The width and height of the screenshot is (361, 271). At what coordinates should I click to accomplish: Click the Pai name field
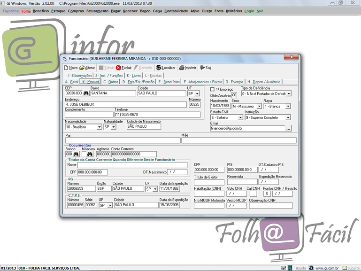(123, 140)
